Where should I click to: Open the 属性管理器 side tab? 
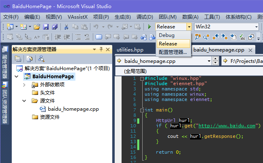pyautogui.click(x=4, y=63)
